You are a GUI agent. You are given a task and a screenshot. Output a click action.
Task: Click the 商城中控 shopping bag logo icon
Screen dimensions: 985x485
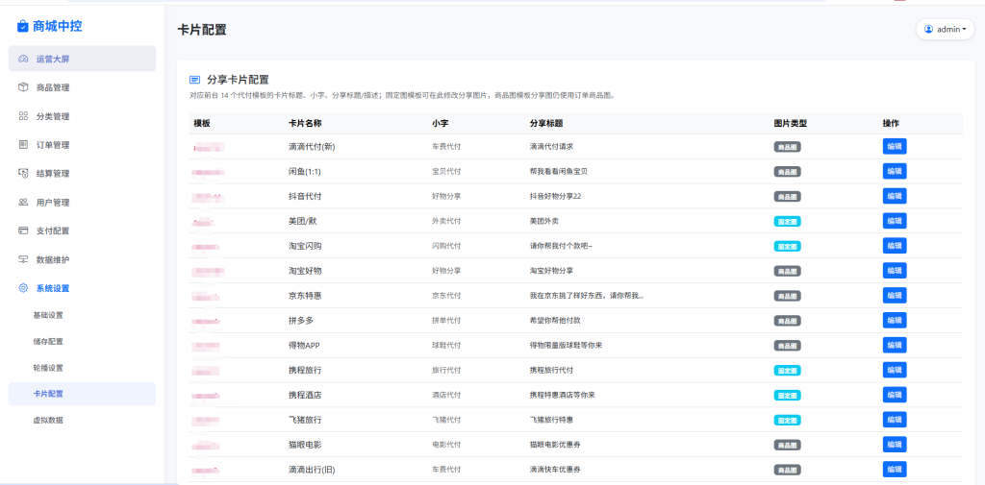tap(22, 27)
